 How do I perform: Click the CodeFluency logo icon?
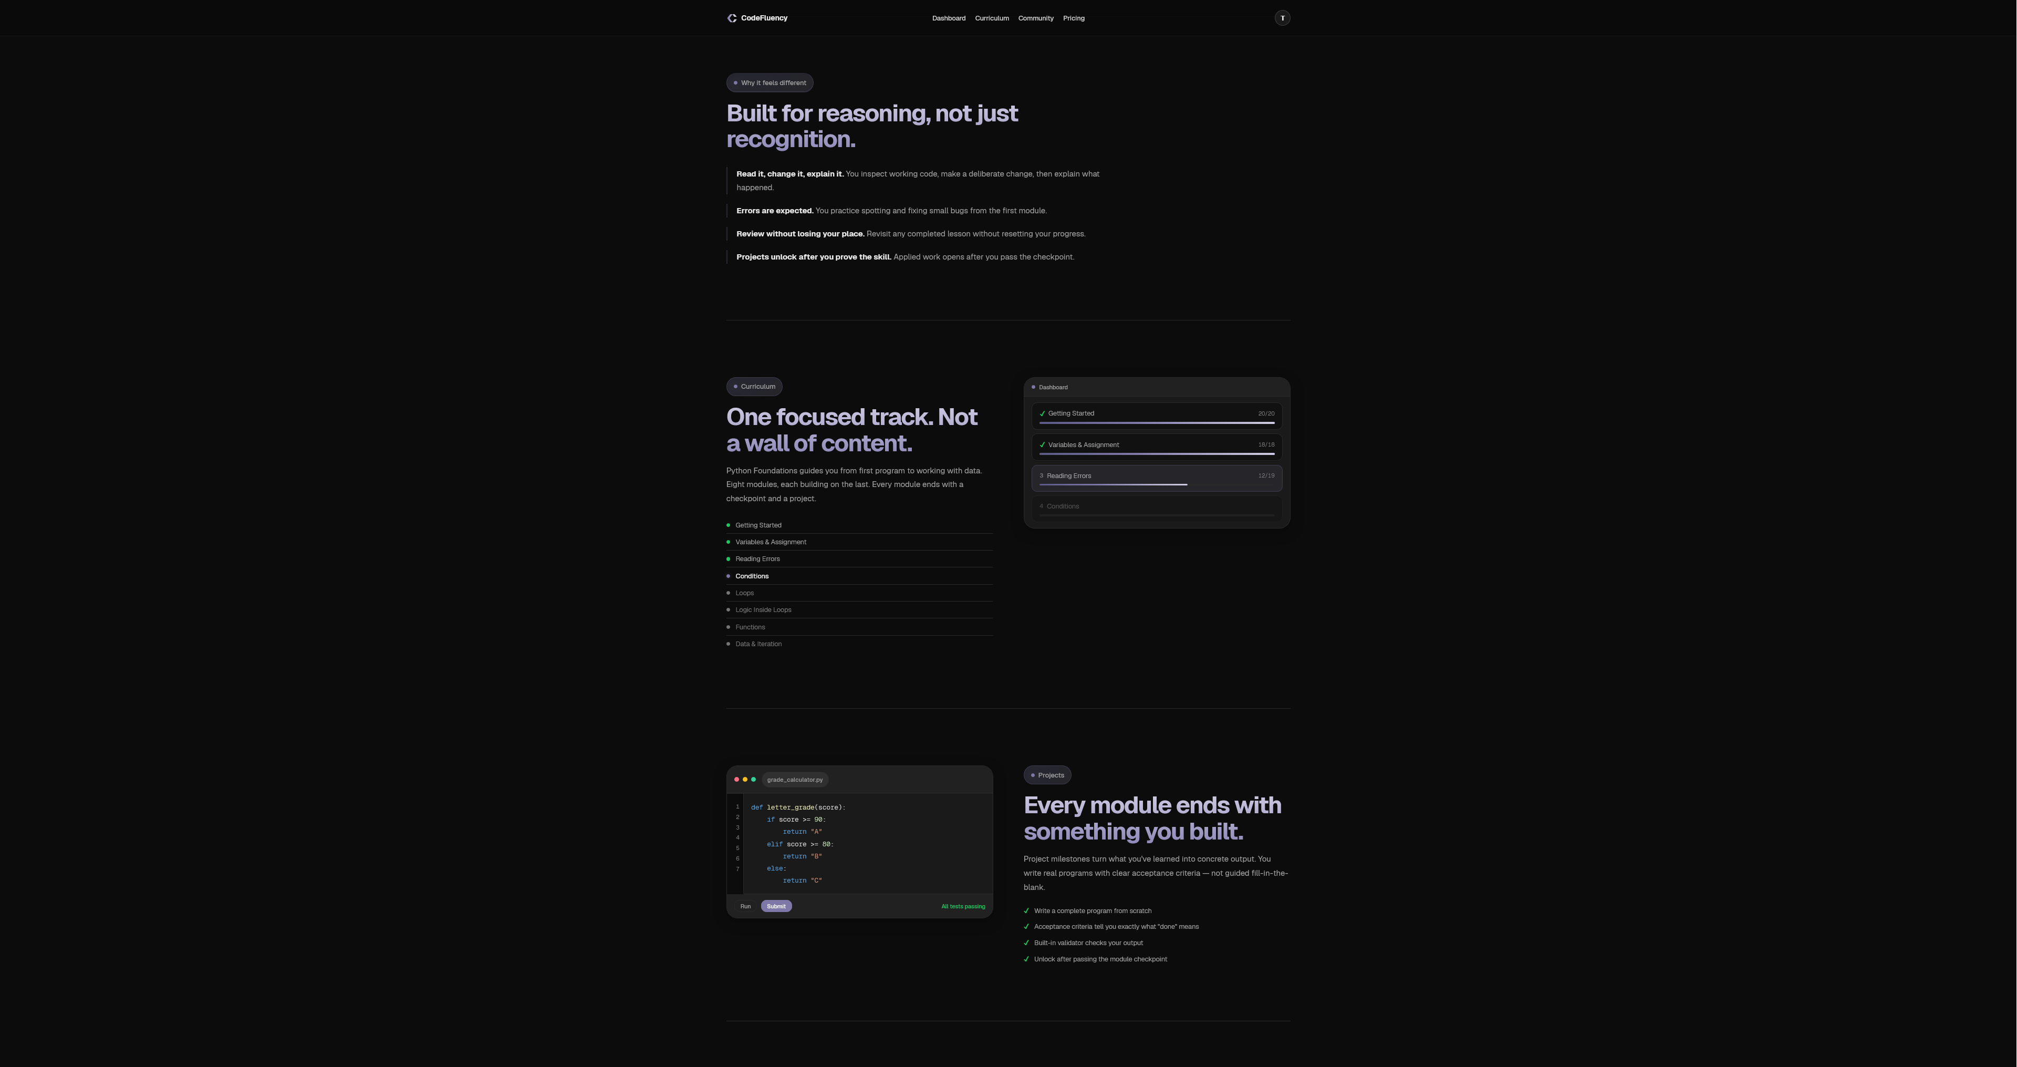[731, 17]
